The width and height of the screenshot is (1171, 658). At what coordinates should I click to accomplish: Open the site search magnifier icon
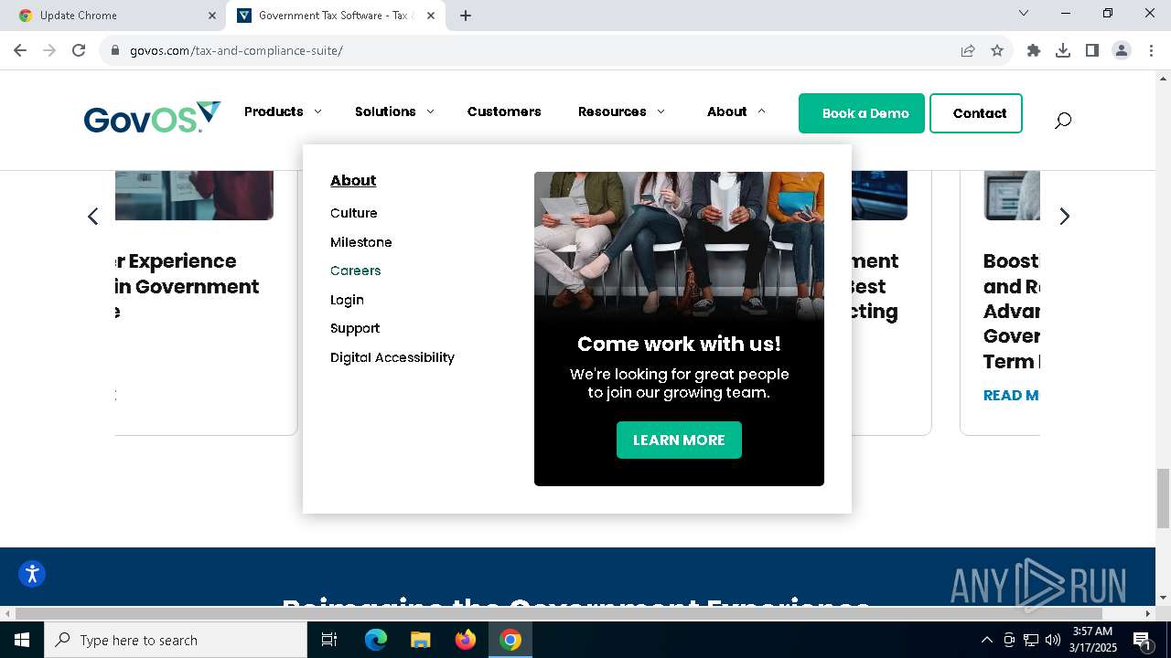point(1062,120)
